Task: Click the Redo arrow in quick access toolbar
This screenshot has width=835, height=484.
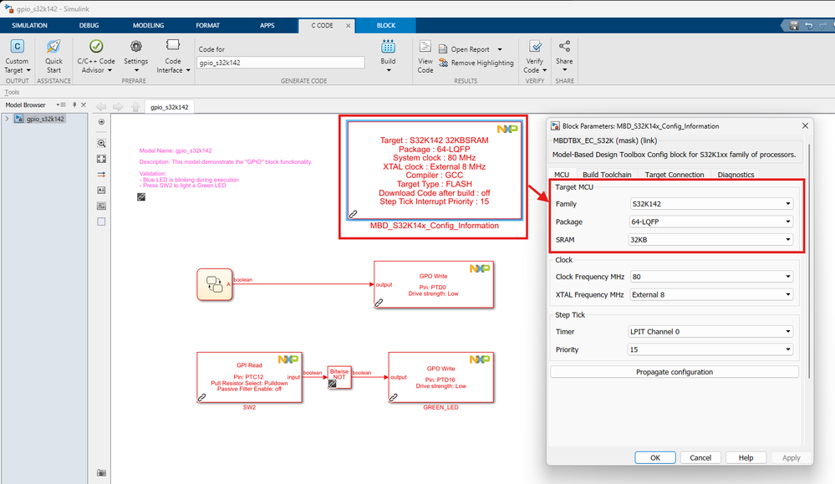Action: point(822,26)
